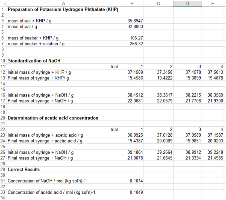
Task: Select row 29 header
Action: tap(3, 169)
